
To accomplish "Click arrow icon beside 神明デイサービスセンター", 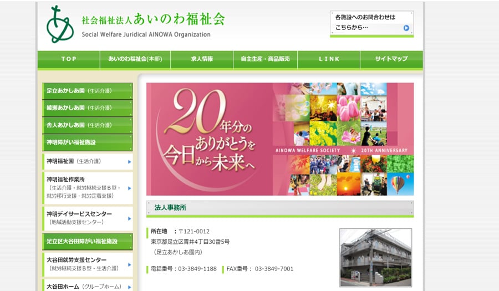I will (130, 219).
